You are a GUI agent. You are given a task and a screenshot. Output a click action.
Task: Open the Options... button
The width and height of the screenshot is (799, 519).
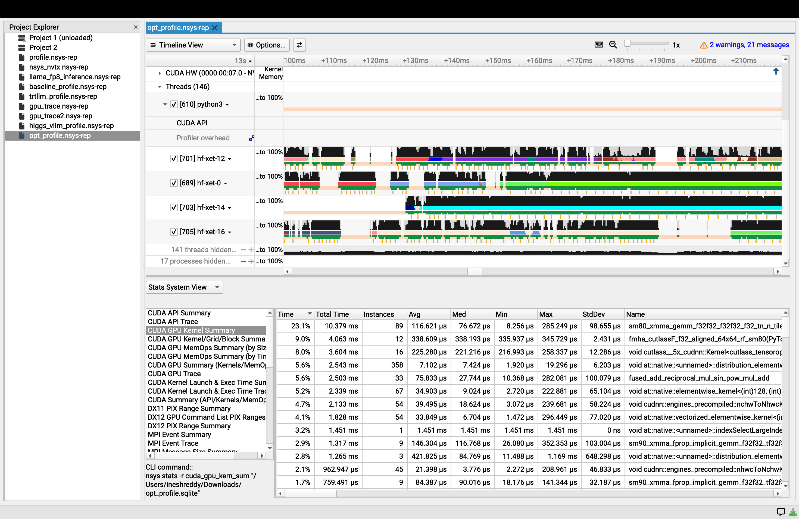click(267, 45)
